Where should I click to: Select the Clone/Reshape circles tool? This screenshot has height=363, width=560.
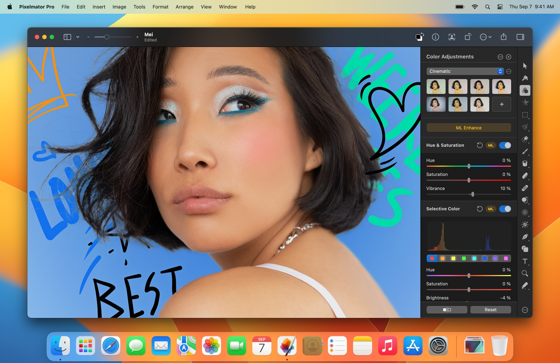(x=525, y=200)
